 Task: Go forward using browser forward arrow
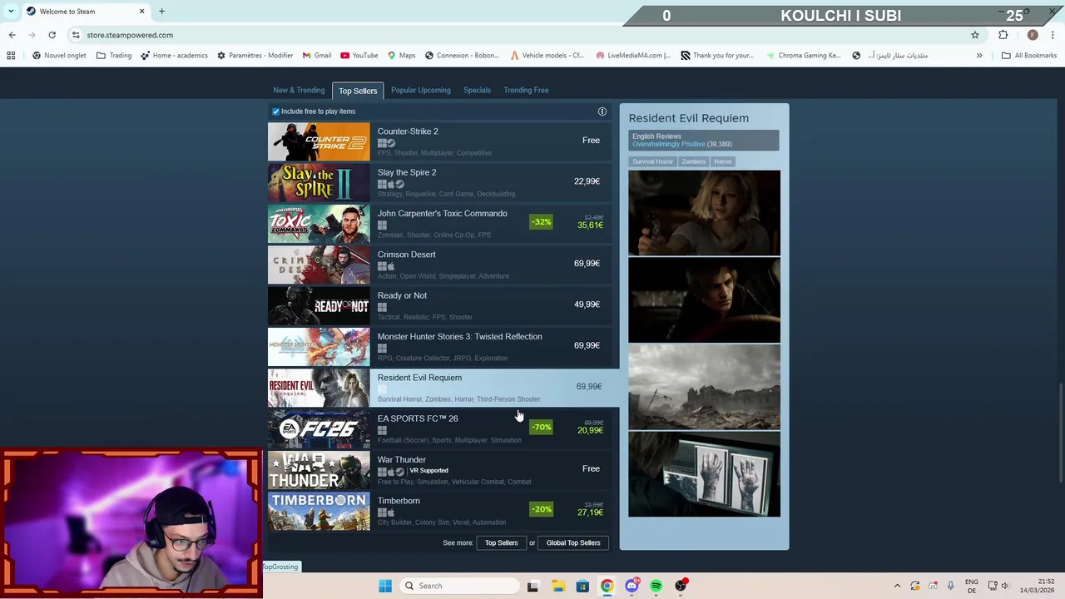click(32, 35)
